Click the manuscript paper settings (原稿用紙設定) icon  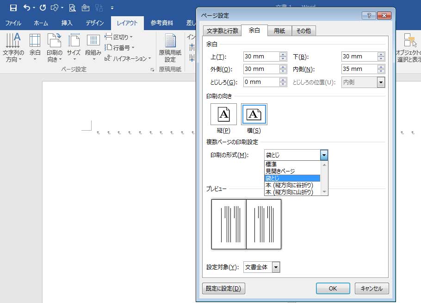tap(170, 48)
